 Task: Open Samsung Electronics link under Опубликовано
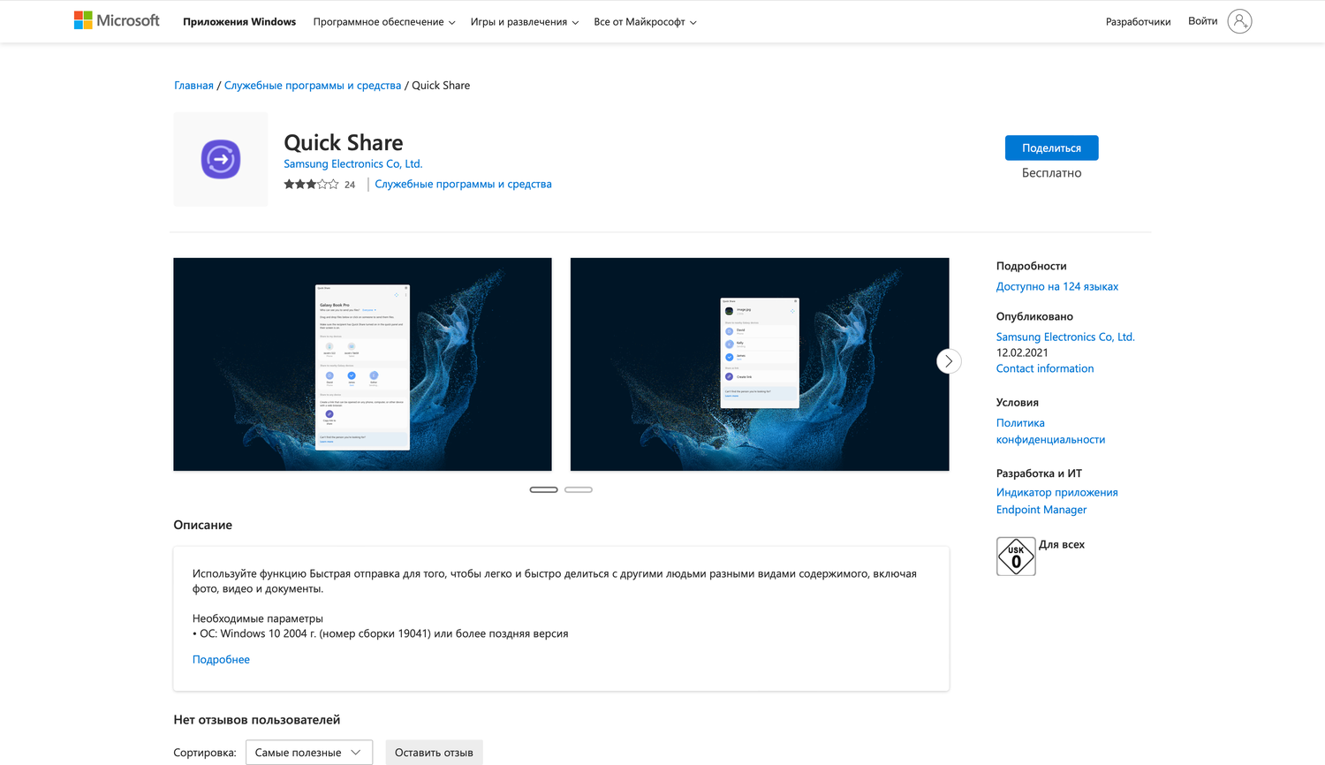tap(1065, 337)
